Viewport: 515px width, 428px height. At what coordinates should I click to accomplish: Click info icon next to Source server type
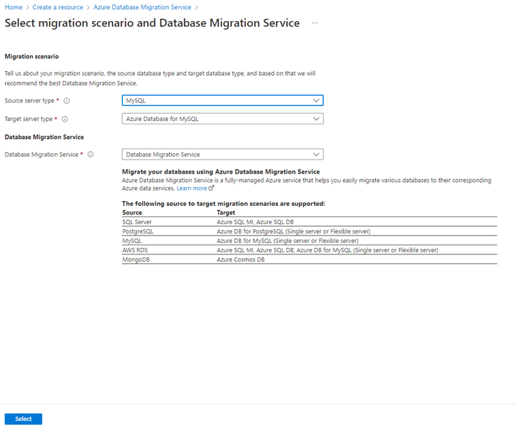(x=67, y=100)
